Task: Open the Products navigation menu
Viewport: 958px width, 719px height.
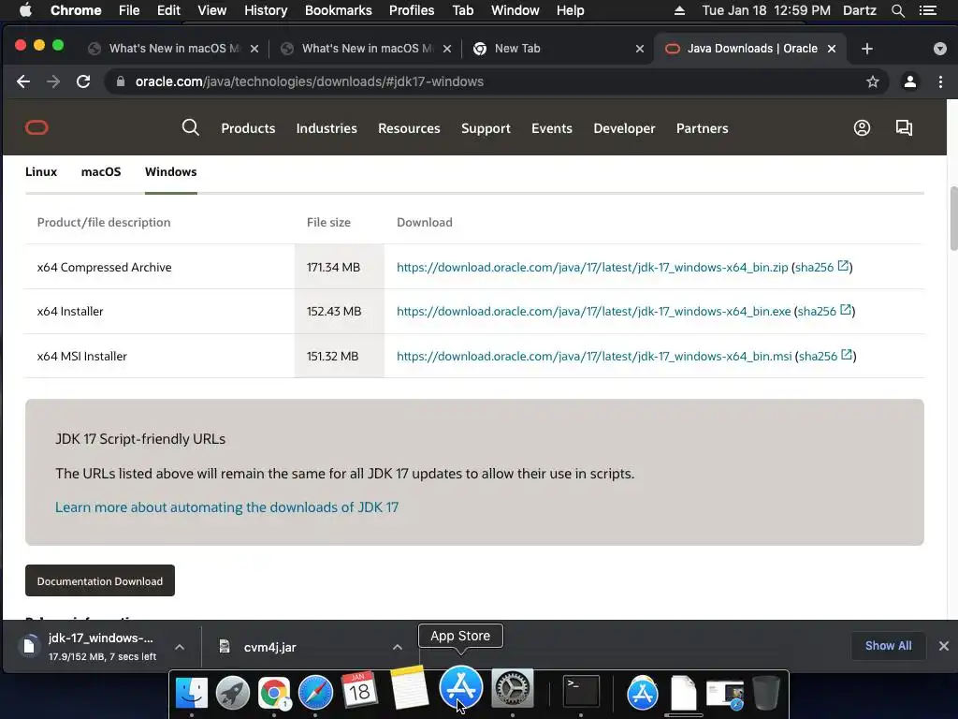Action: tap(248, 128)
